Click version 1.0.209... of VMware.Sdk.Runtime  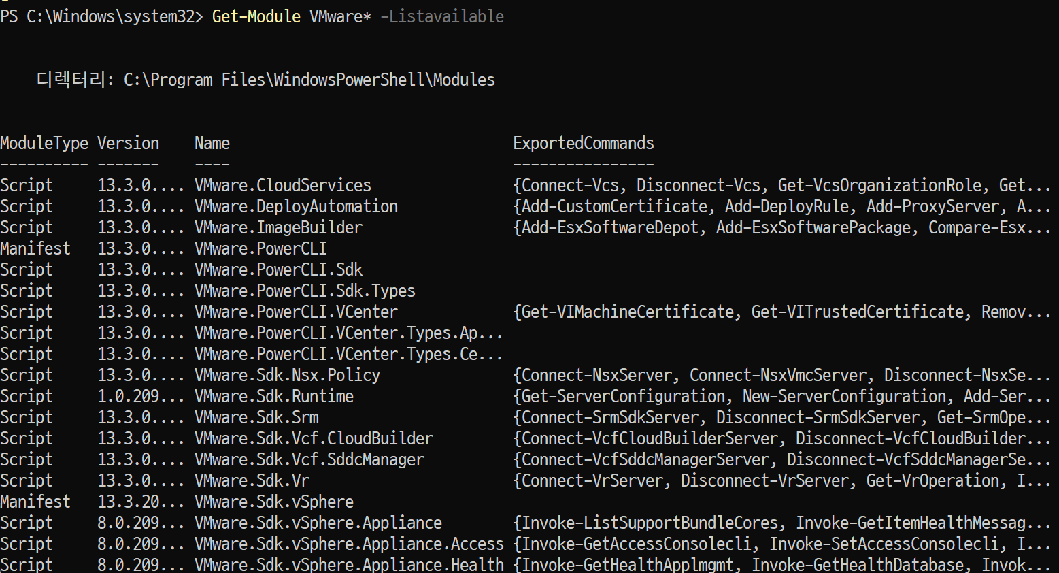[x=141, y=396]
